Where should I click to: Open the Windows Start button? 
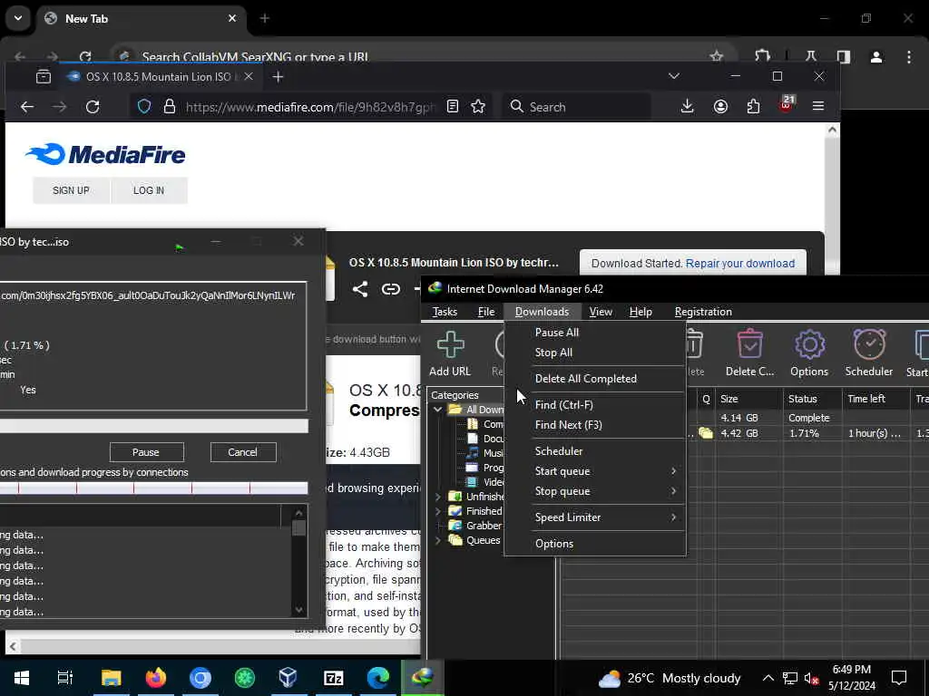[22, 678]
